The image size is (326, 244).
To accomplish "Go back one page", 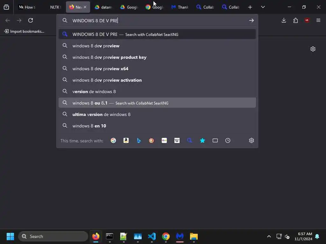I will pos(8,20).
